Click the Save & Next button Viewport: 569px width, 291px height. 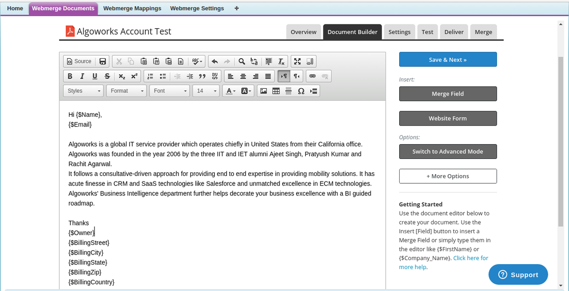(448, 60)
